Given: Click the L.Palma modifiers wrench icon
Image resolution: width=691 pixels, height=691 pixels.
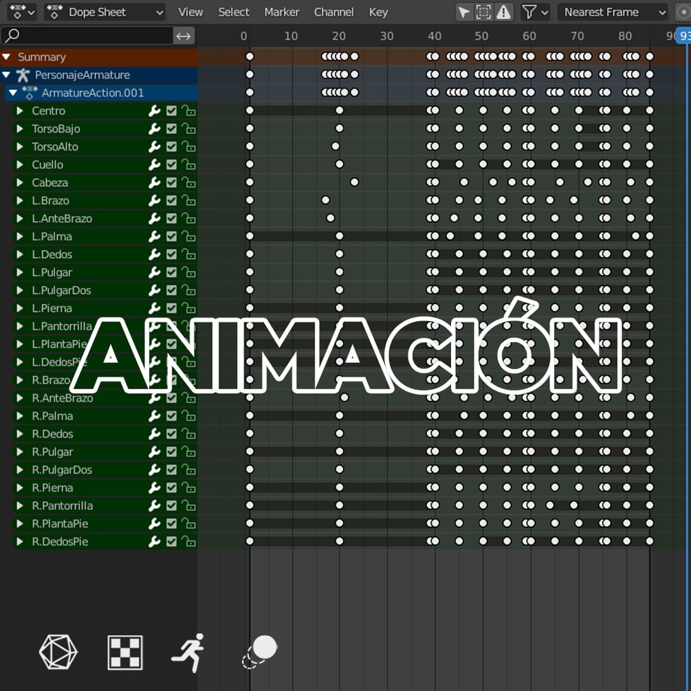Looking at the screenshot, I should click(x=154, y=237).
